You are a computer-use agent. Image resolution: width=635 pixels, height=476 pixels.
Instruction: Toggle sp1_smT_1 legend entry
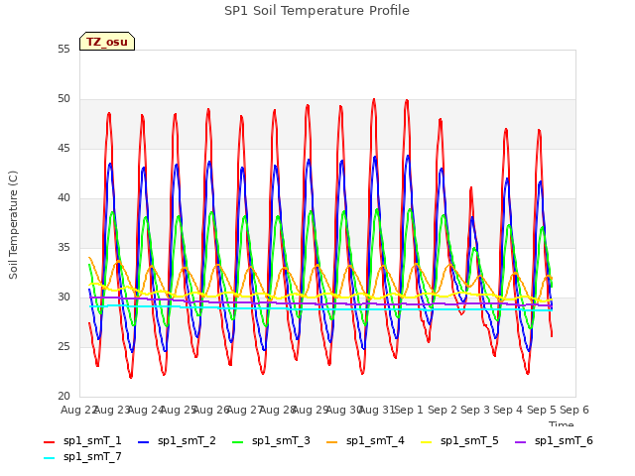(x=82, y=440)
